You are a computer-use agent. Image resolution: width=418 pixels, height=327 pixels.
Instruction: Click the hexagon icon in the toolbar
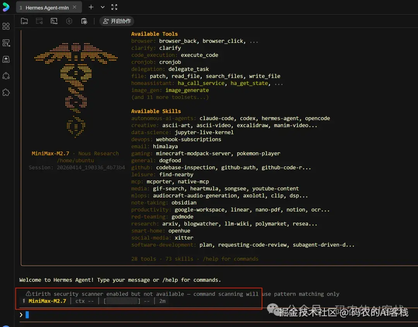pyautogui.click(x=69, y=21)
